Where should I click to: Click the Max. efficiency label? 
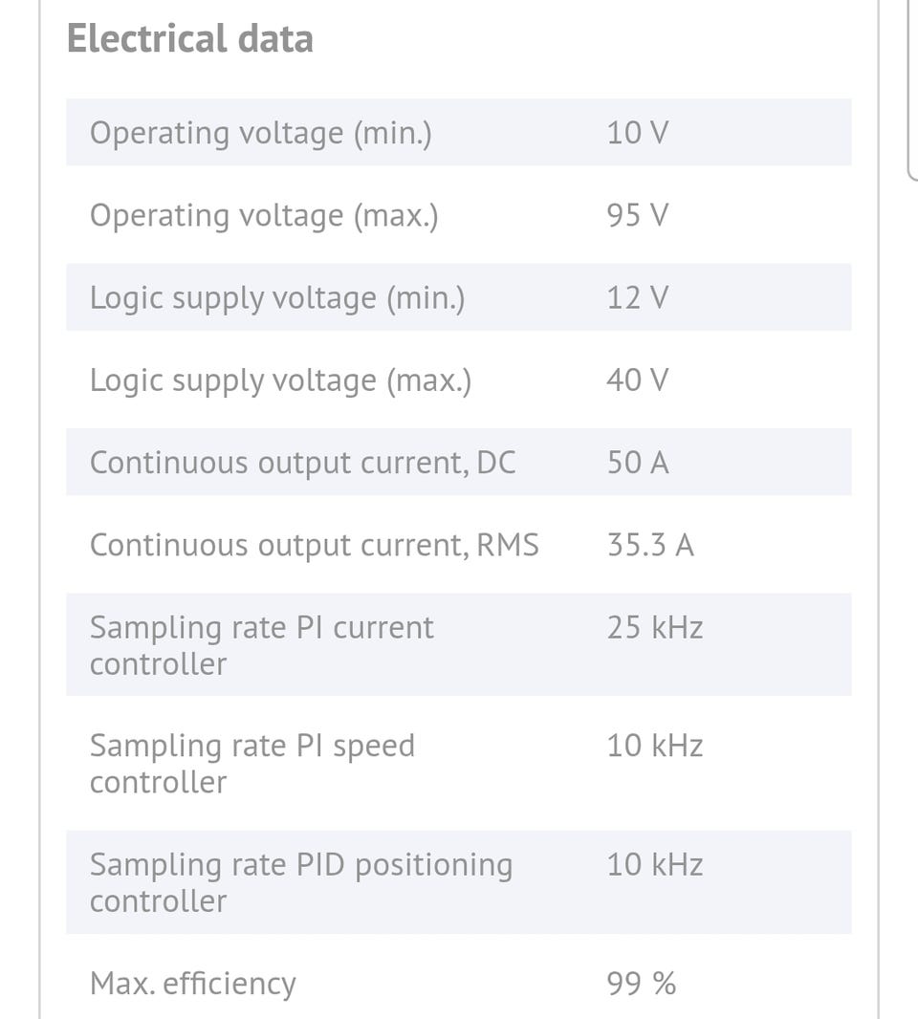click(x=192, y=984)
